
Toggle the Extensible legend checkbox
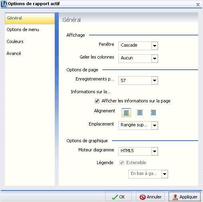pyautogui.click(x=122, y=163)
